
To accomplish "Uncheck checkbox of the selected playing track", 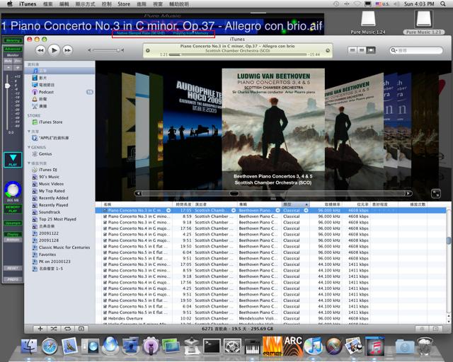I will coord(105,211).
